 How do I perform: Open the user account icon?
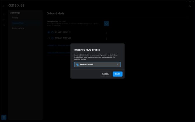pyautogui.click(x=189, y=6)
